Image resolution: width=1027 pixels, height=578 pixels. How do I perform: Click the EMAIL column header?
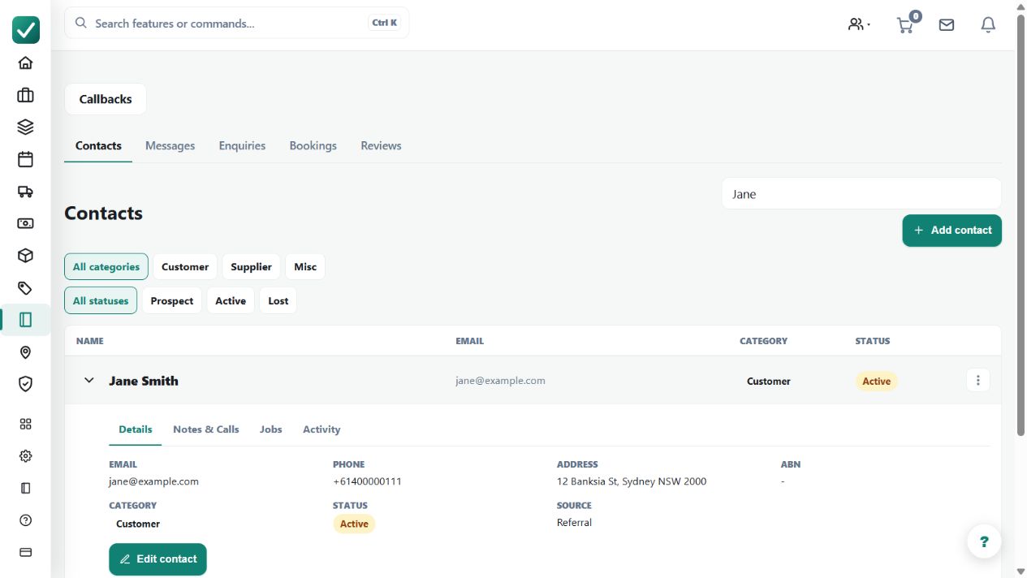(x=469, y=341)
